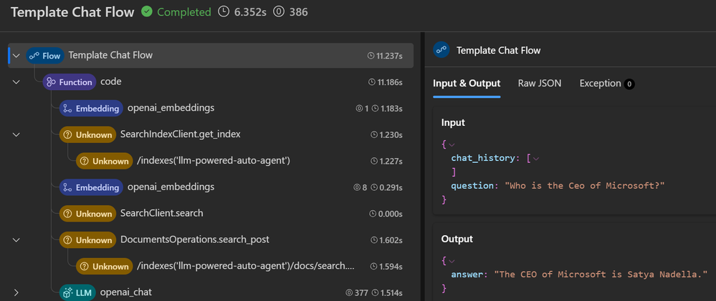Click the Template Chat Flow page title
Screen dimensions: 716x301
pos(72,12)
